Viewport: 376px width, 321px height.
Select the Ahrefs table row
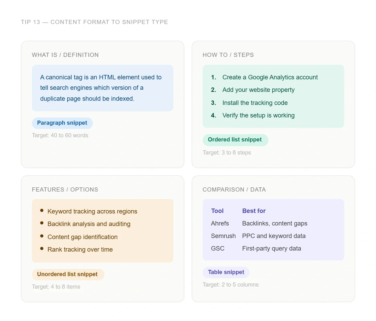258,223
